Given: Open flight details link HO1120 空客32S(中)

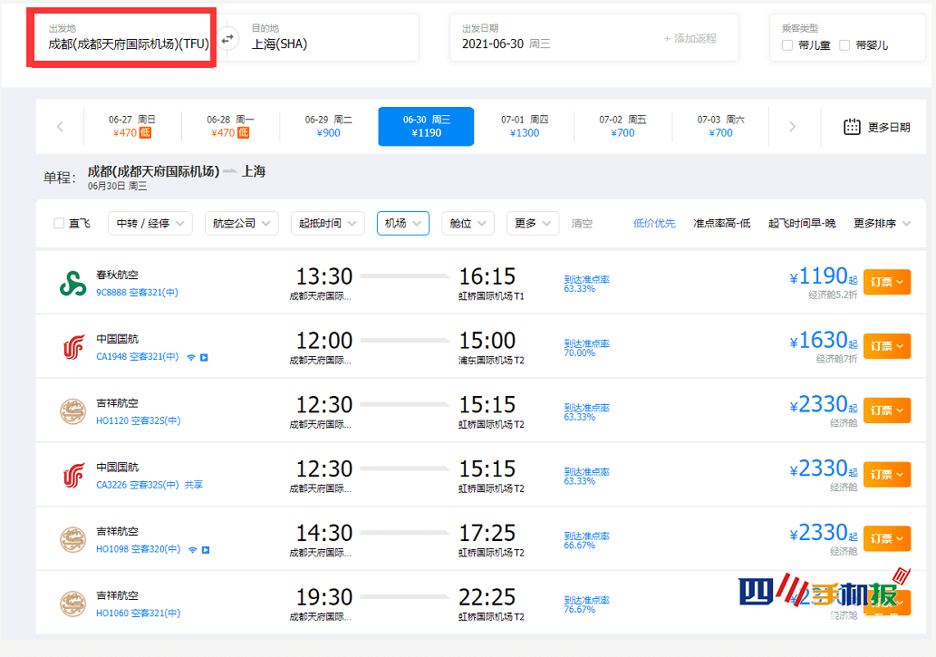Looking at the screenshot, I should 139,420.
